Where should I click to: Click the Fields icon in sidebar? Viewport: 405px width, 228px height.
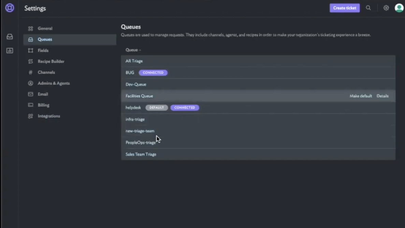31,51
